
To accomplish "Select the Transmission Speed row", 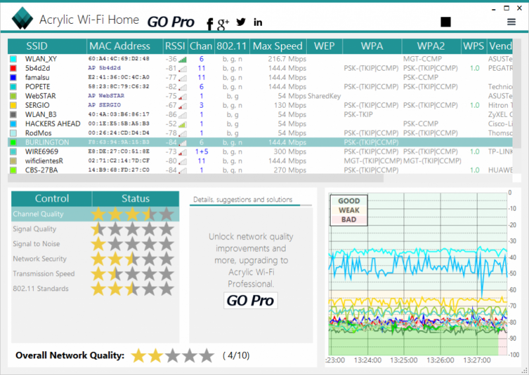I will 95,274.
